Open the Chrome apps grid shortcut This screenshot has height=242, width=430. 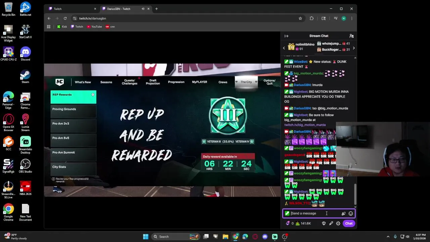coord(49,27)
